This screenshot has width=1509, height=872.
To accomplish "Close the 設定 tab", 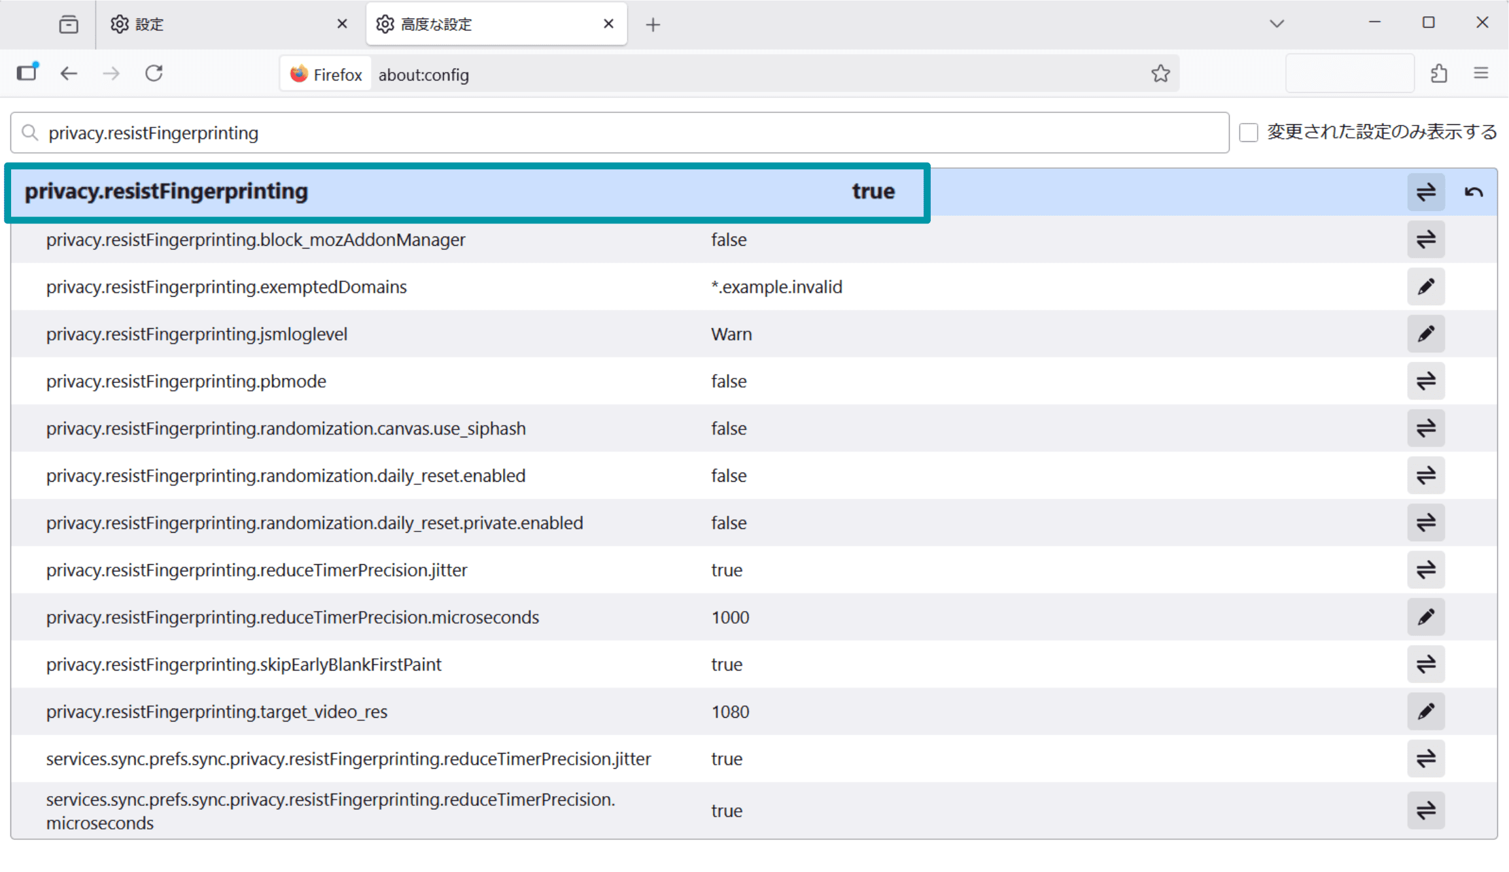I will [341, 24].
